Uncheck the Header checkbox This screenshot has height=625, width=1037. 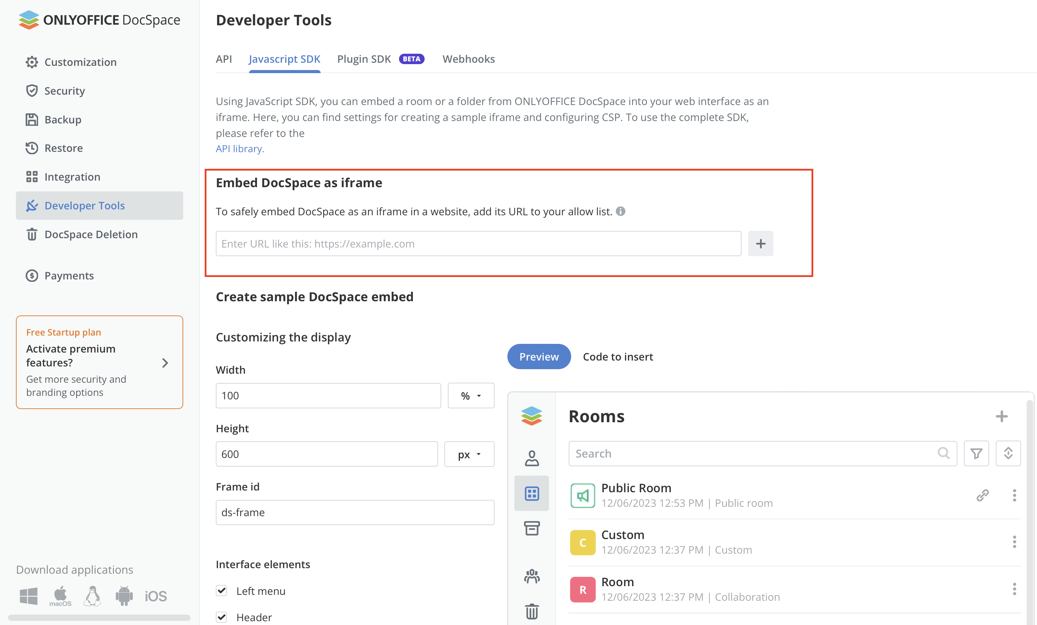point(222,617)
